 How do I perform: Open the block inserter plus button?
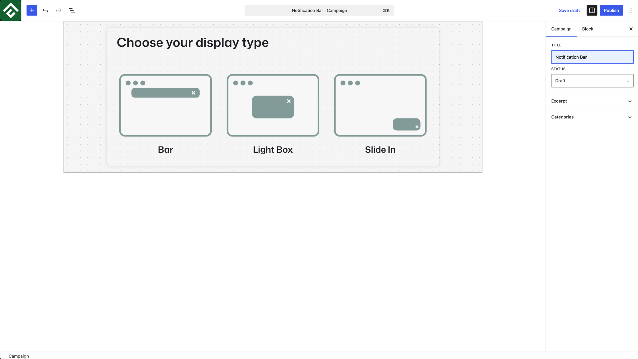(32, 10)
